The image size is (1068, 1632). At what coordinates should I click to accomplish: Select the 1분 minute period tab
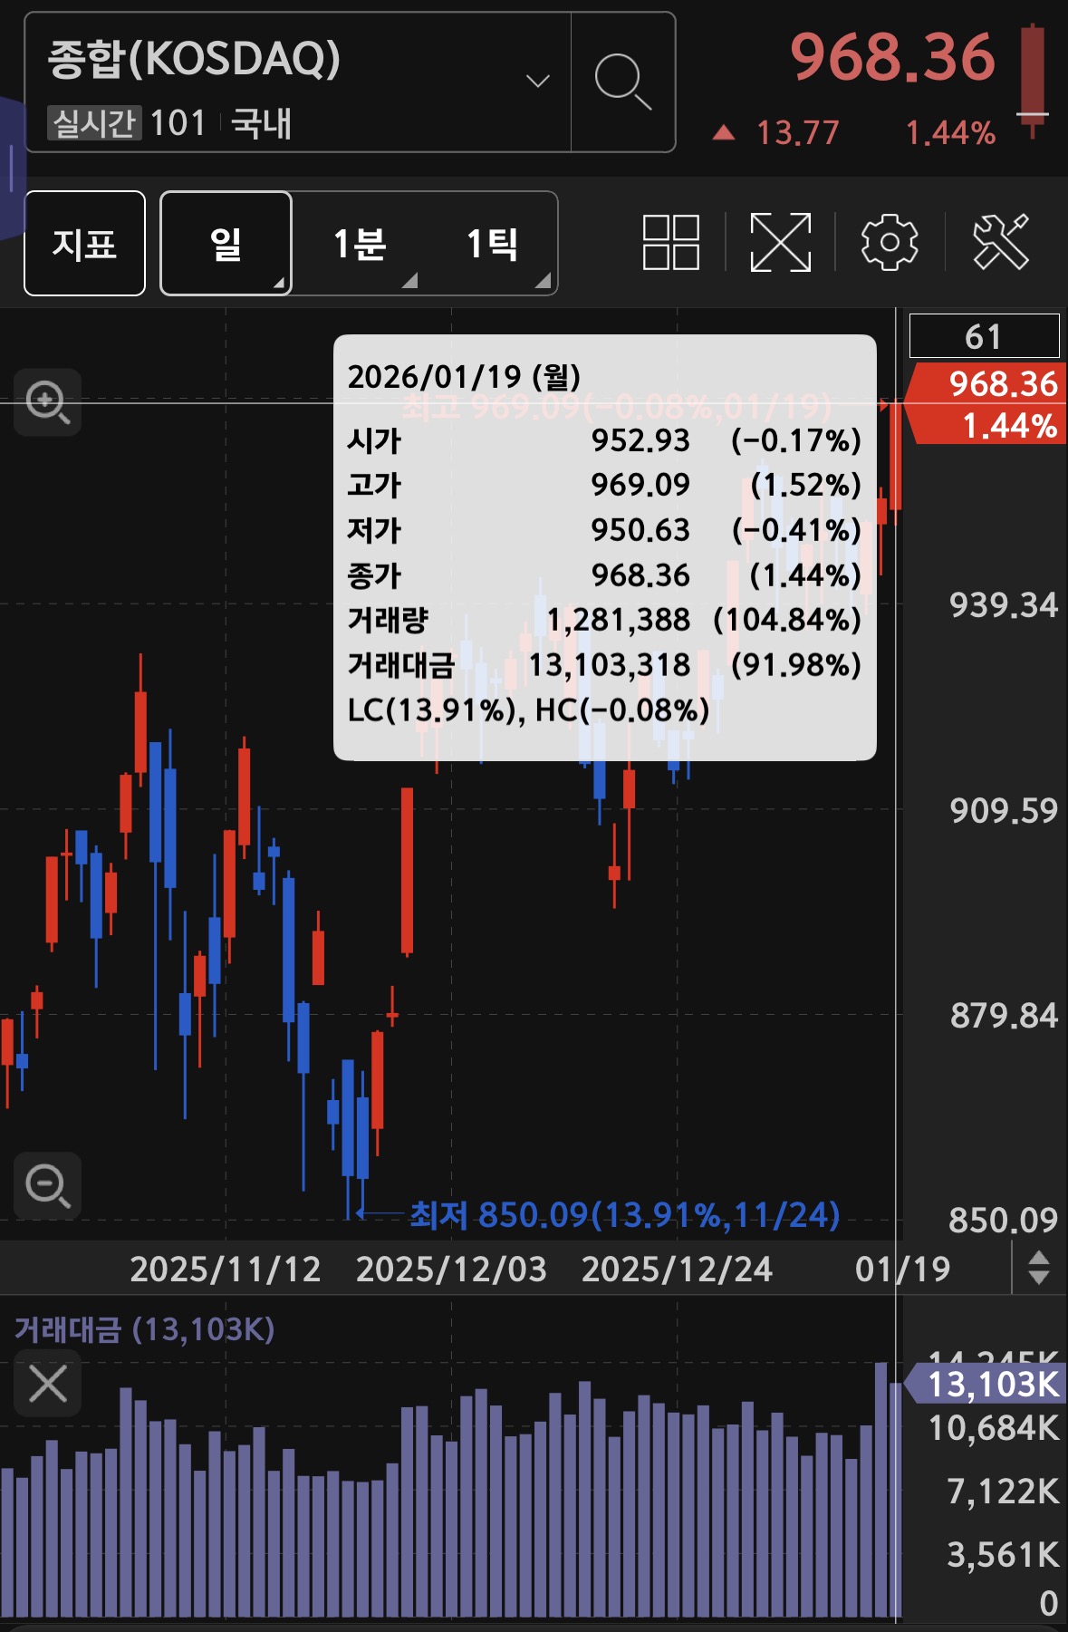(x=360, y=243)
